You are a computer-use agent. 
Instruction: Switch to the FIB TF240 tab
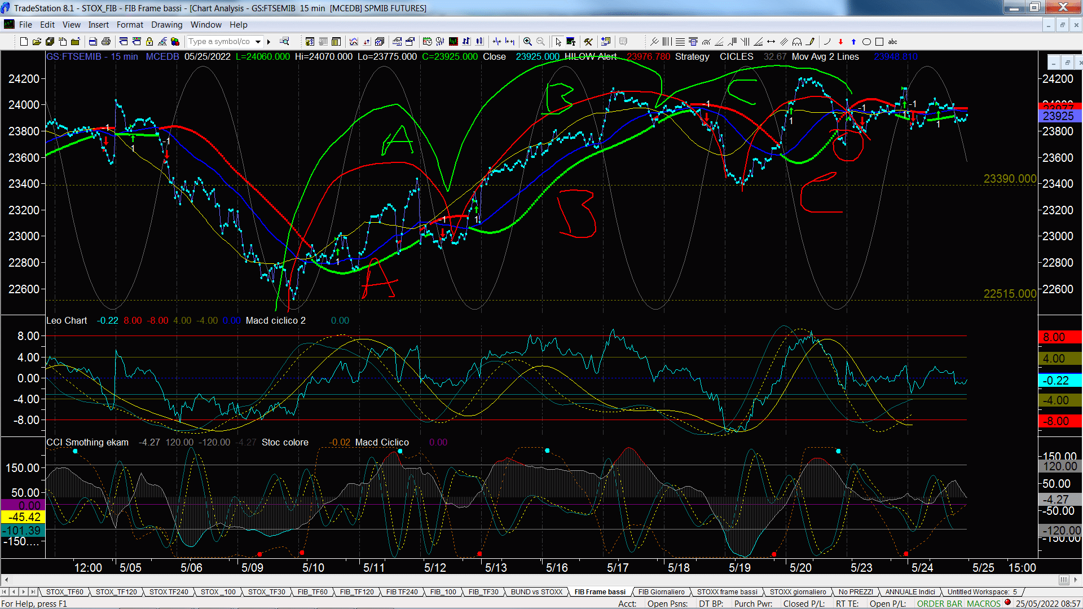click(402, 592)
